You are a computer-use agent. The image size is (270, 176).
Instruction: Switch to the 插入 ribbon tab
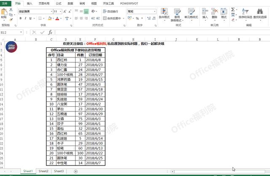[x=30, y=3]
